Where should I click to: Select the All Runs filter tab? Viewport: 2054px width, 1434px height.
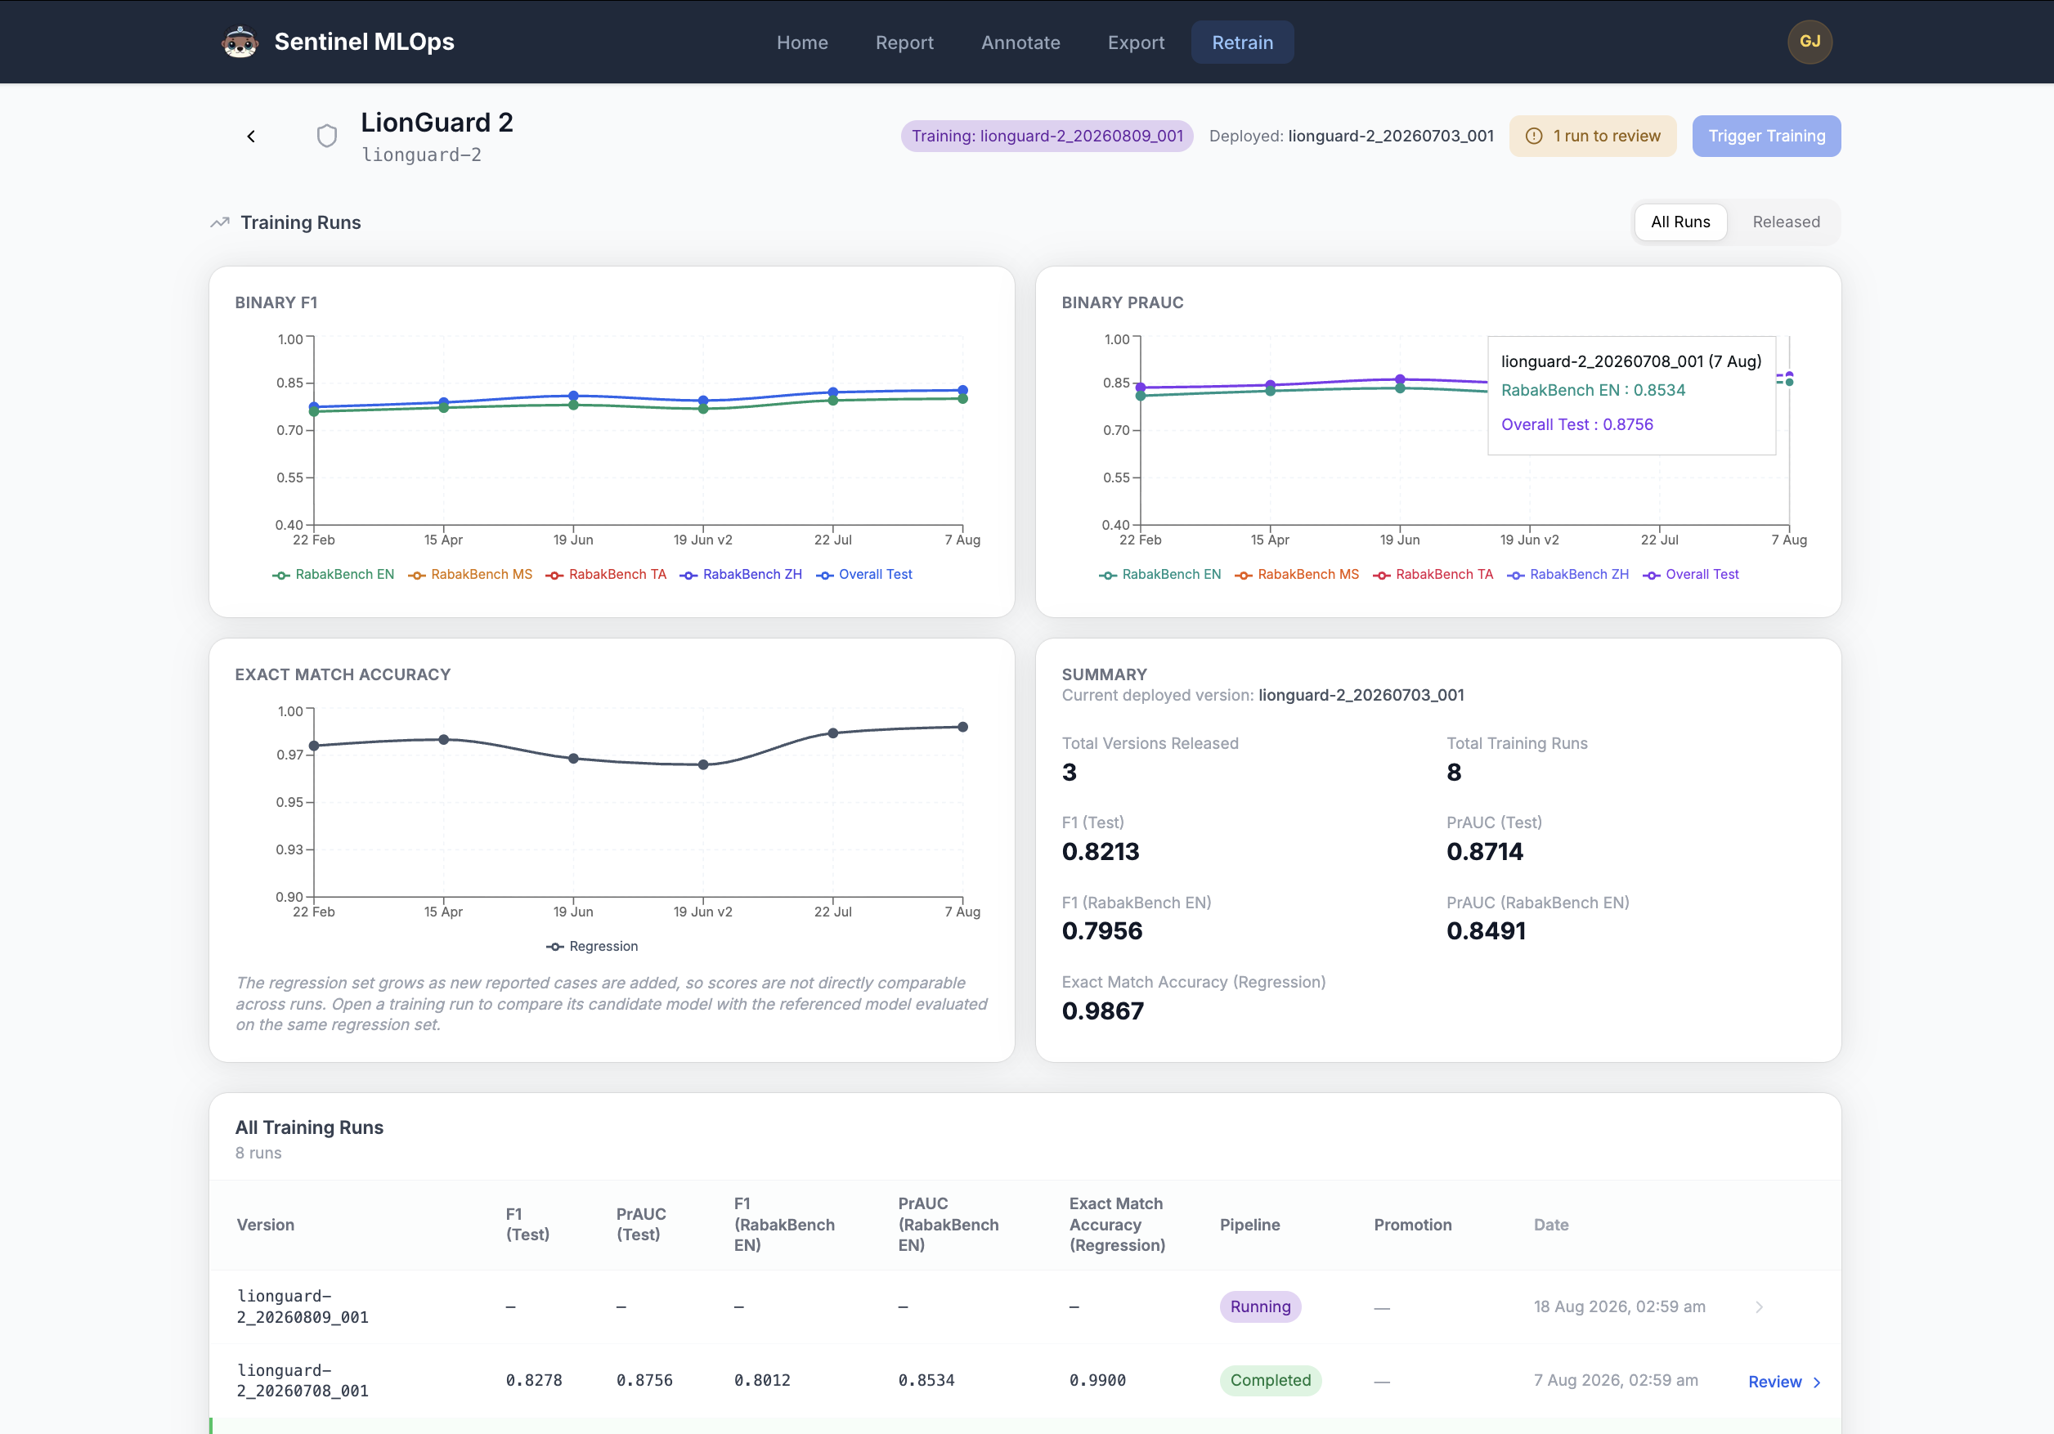pyautogui.click(x=1680, y=222)
